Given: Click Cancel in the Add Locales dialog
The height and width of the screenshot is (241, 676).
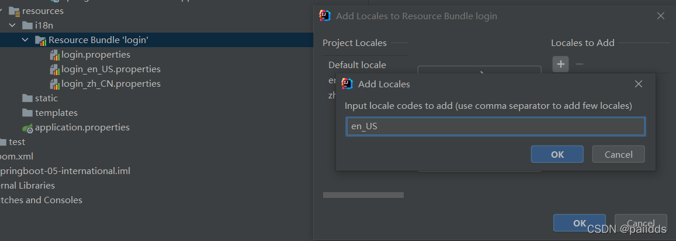Looking at the screenshot, I should click(618, 154).
